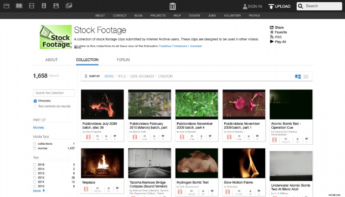Click film icon on Hydrogen Bomb Test card
Image resolution: width=345 pixels, height=197 pixels.
pyautogui.click(x=180, y=192)
